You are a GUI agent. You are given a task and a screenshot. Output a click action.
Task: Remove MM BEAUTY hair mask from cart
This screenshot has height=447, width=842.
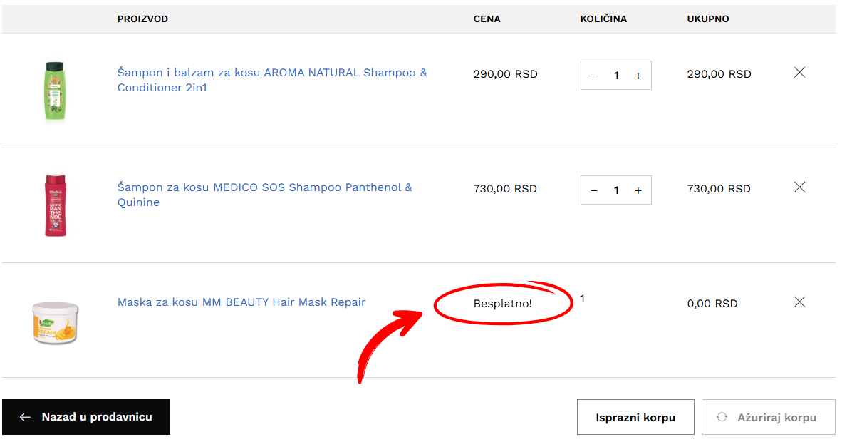(x=799, y=302)
